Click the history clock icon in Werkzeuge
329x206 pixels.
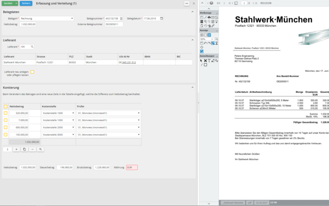pos(206,26)
